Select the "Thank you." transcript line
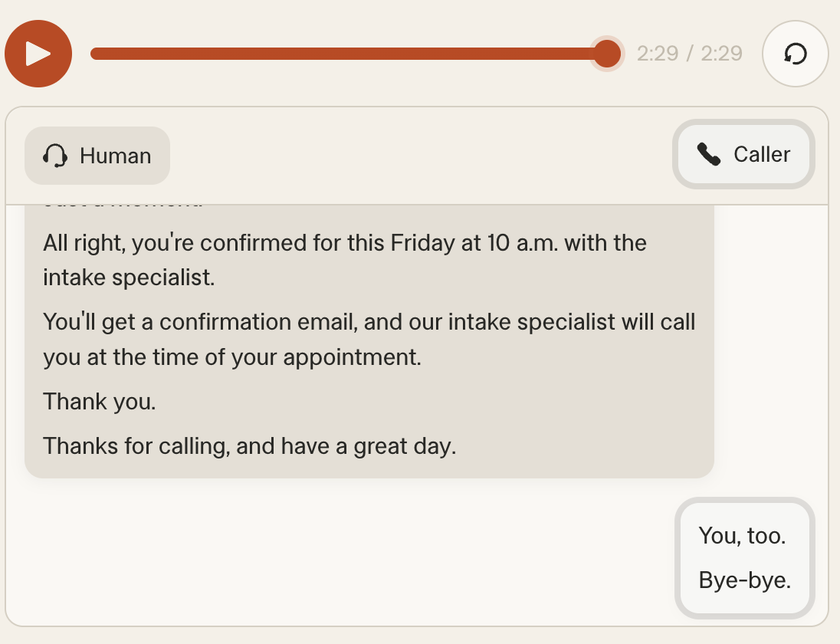 (x=100, y=401)
